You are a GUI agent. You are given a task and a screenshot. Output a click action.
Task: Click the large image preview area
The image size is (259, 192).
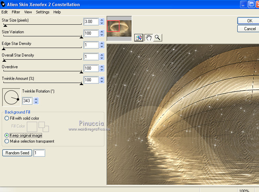[x=183, y=114]
